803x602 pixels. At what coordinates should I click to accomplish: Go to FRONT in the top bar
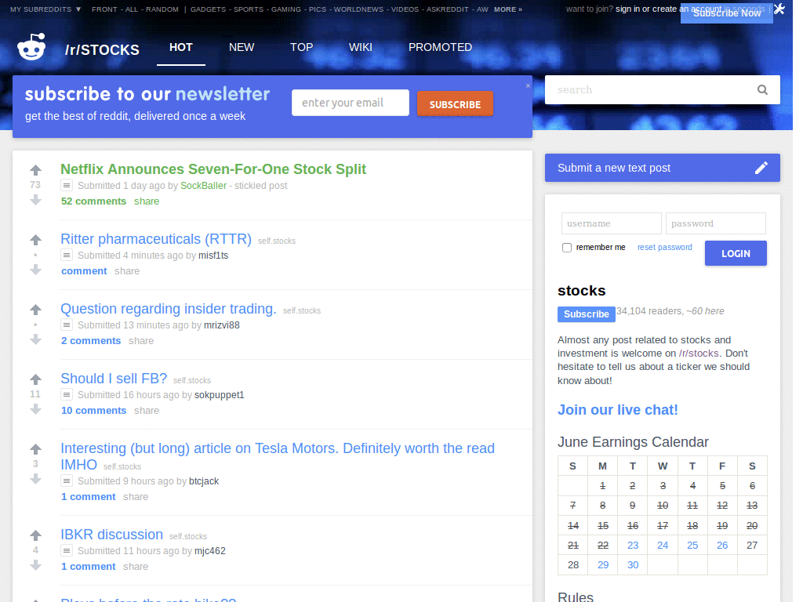click(104, 9)
